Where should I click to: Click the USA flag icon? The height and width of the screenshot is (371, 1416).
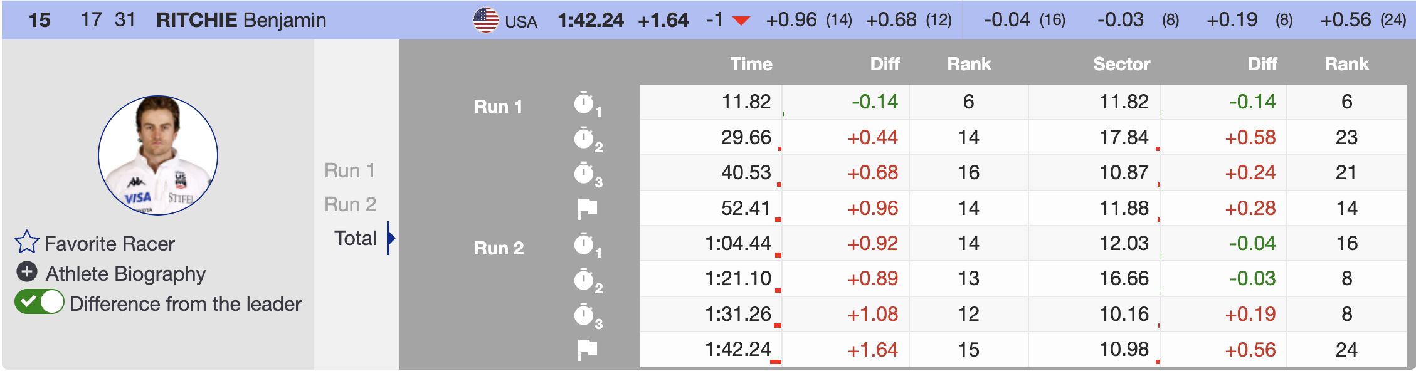pyautogui.click(x=485, y=20)
